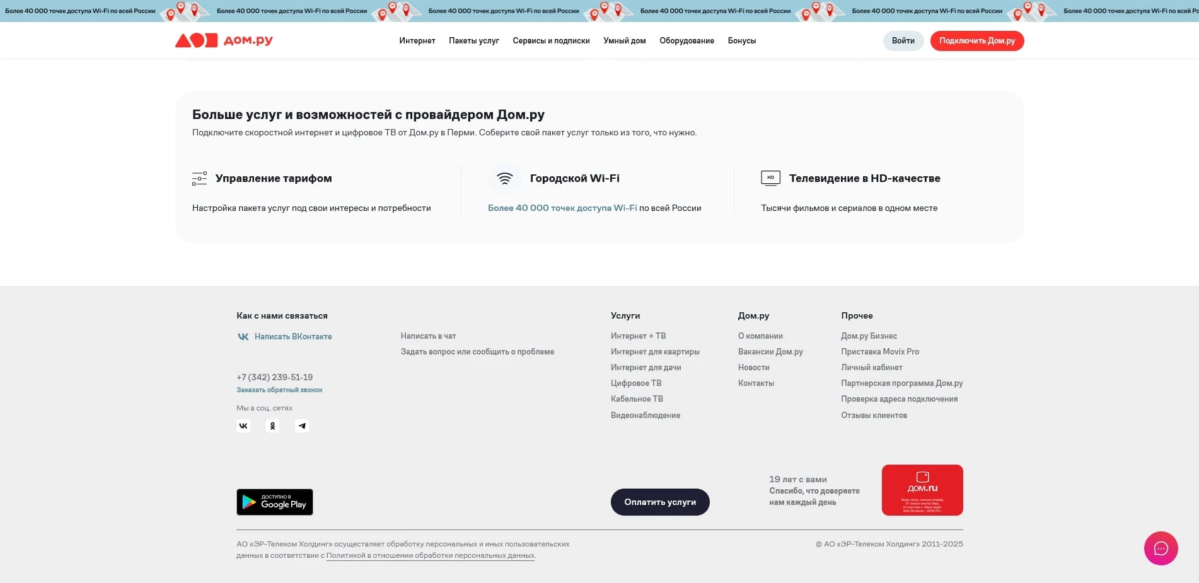Open the Пакеты услуг menu
Viewport: 1199px width, 583px height.
[473, 41]
